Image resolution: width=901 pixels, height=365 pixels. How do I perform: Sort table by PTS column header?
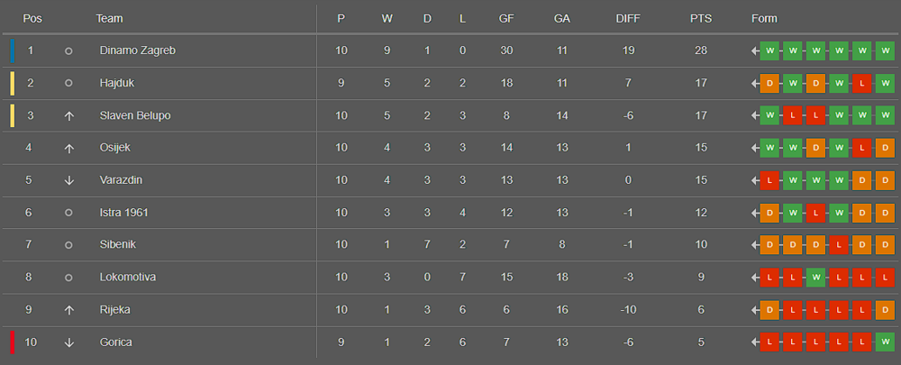pyautogui.click(x=700, y=19)
